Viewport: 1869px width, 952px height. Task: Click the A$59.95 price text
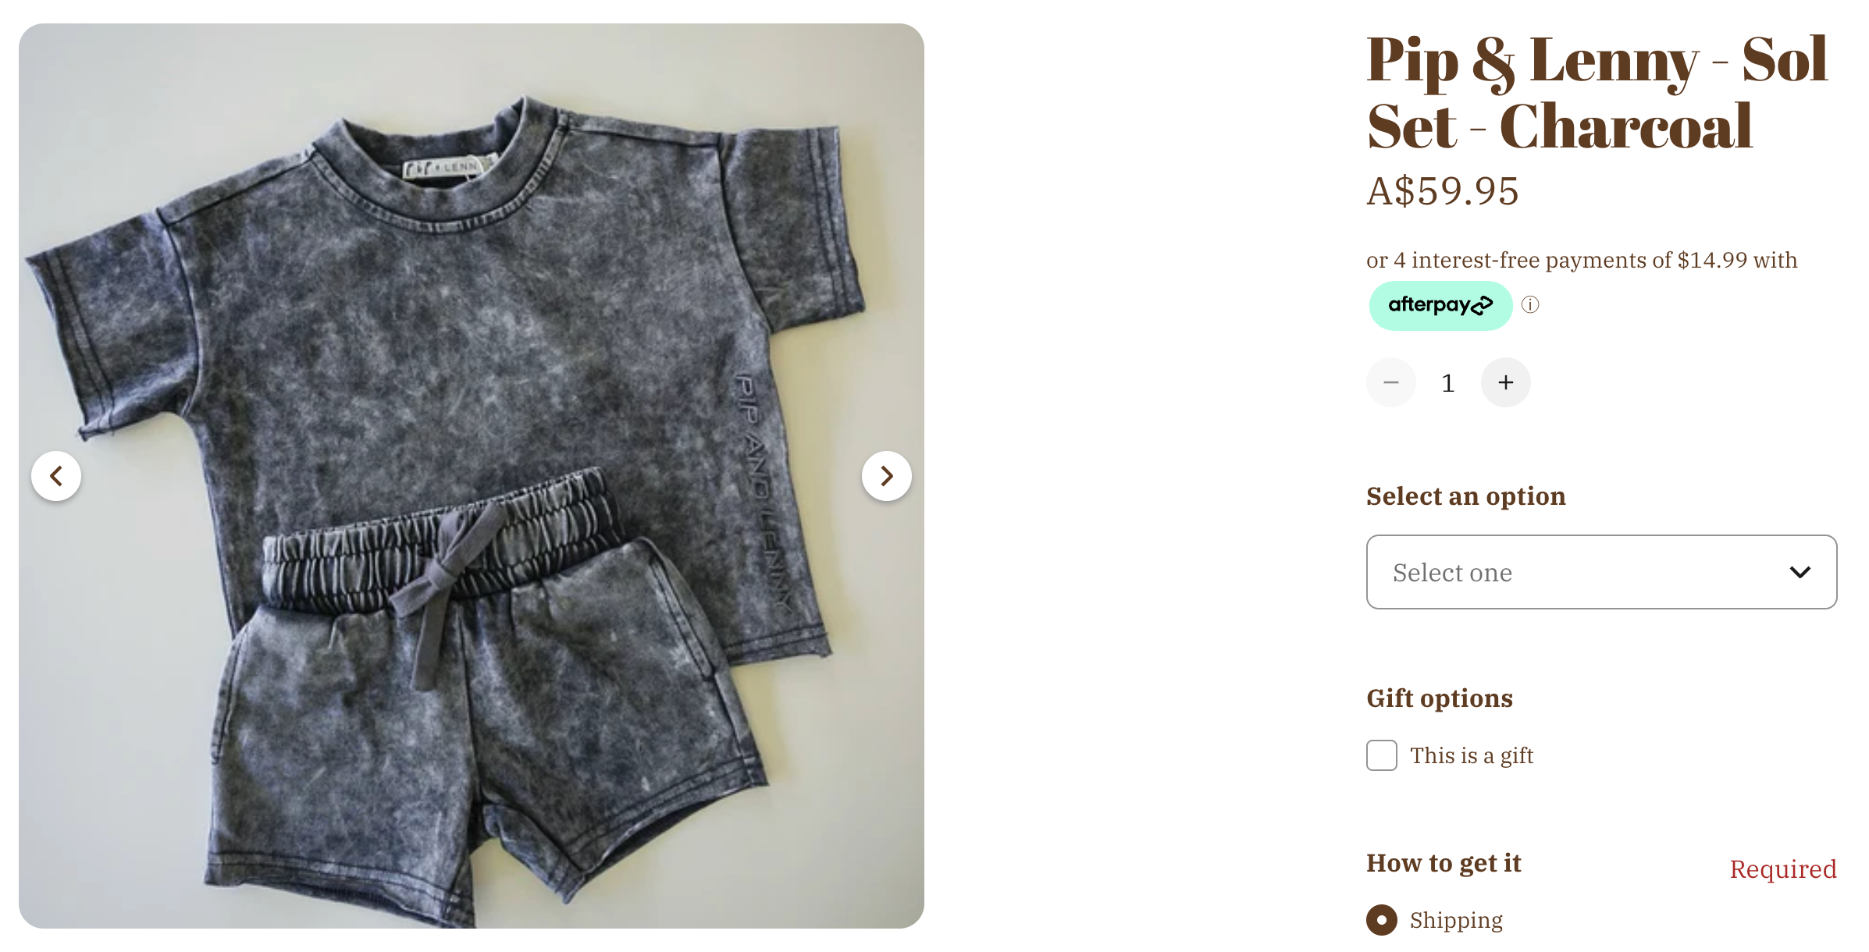tap(1442, 191)
